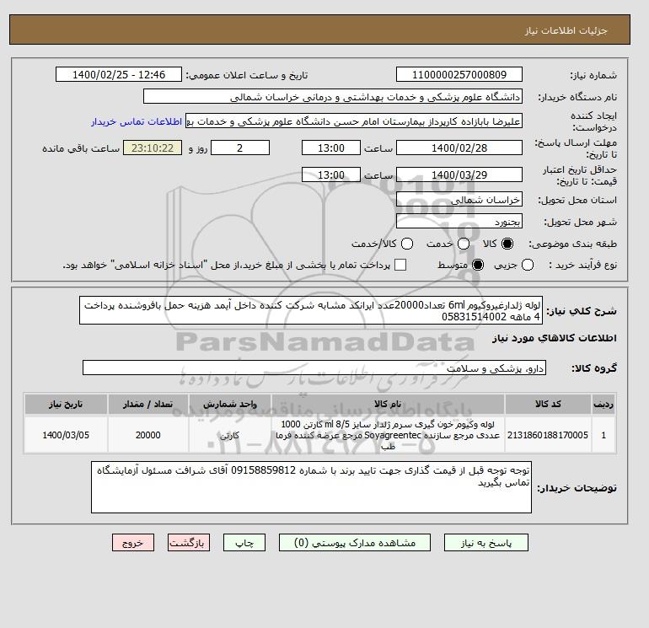
Task: Click the تاریخ نیاز column header
Action: click(66, 404)
